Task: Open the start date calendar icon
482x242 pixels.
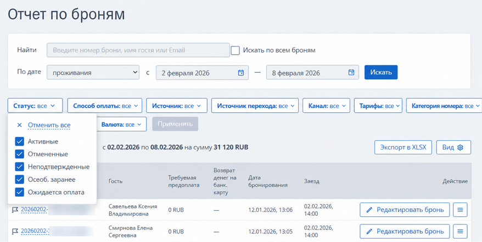Action: point(241,73)
